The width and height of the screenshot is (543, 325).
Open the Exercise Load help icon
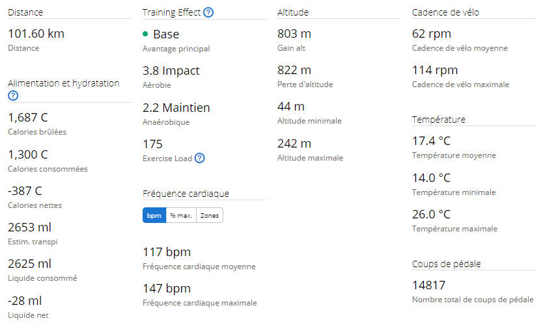coord(200,158)
